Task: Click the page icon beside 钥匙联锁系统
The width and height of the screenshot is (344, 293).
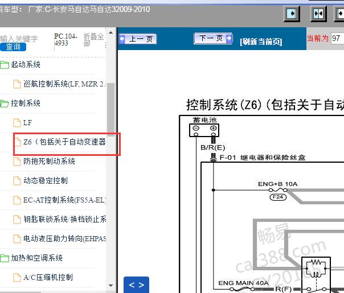Action: click(17, 220)
